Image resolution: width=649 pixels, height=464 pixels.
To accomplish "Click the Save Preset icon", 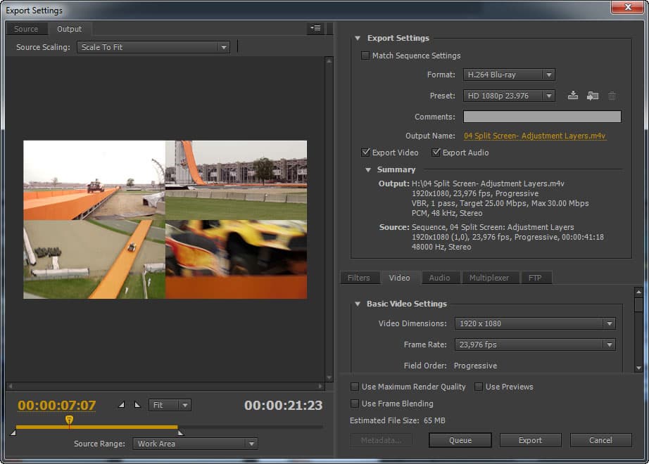I will pyautogui.click(x=573, y=96).
